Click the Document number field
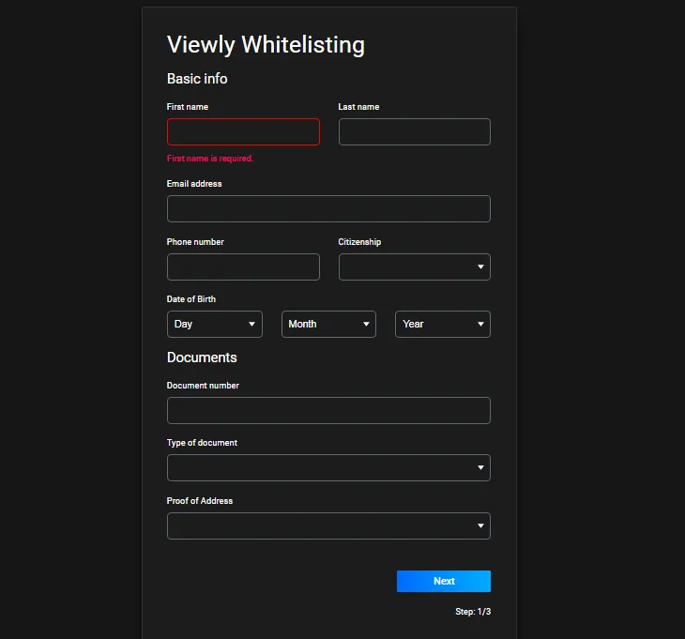This screenshot has height=639, width=685. [328, 411]
